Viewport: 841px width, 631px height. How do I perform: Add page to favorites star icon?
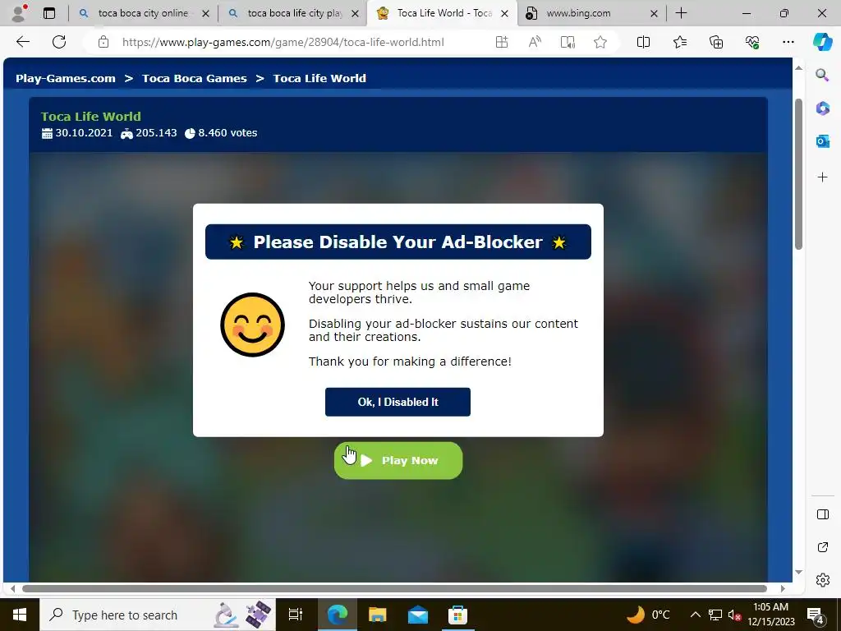(x=600, y=42)
